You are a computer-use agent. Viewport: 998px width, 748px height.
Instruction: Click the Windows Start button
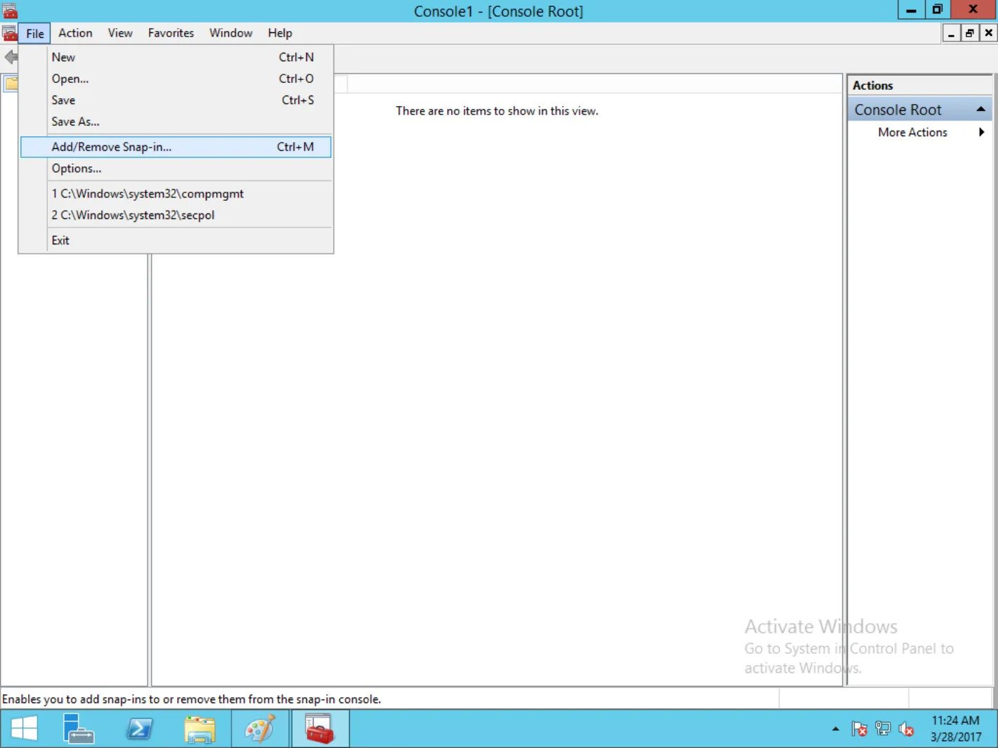24,728
